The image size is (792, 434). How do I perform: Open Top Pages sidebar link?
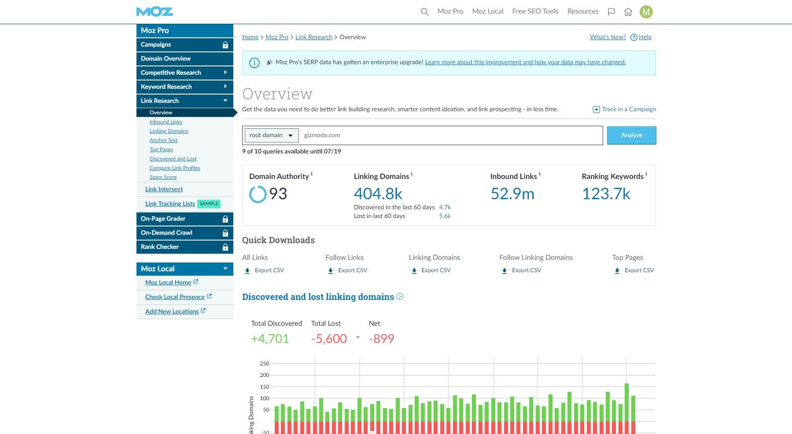pos(161,150)
